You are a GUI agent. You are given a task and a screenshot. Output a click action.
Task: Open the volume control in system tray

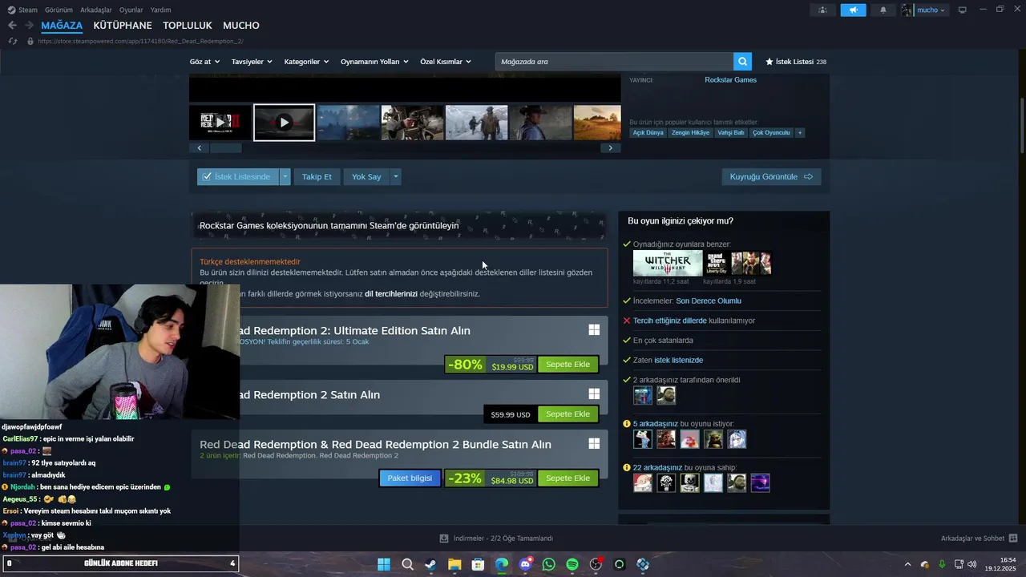click(x=972, y=564)
